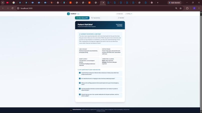Switch to the YouTube tab
Screen dimensions: 202x113
(x=7, y=2)
